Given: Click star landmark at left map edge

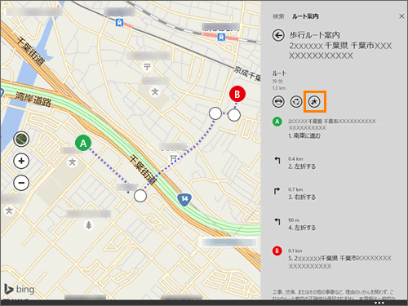Looking at the screenshot, I should (9, 211).
